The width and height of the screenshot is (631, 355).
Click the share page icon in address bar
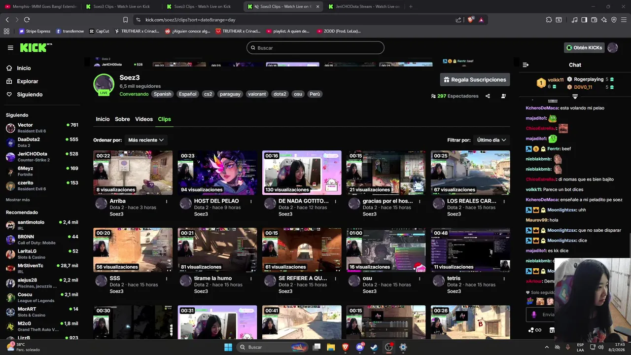tap(458, 20)
